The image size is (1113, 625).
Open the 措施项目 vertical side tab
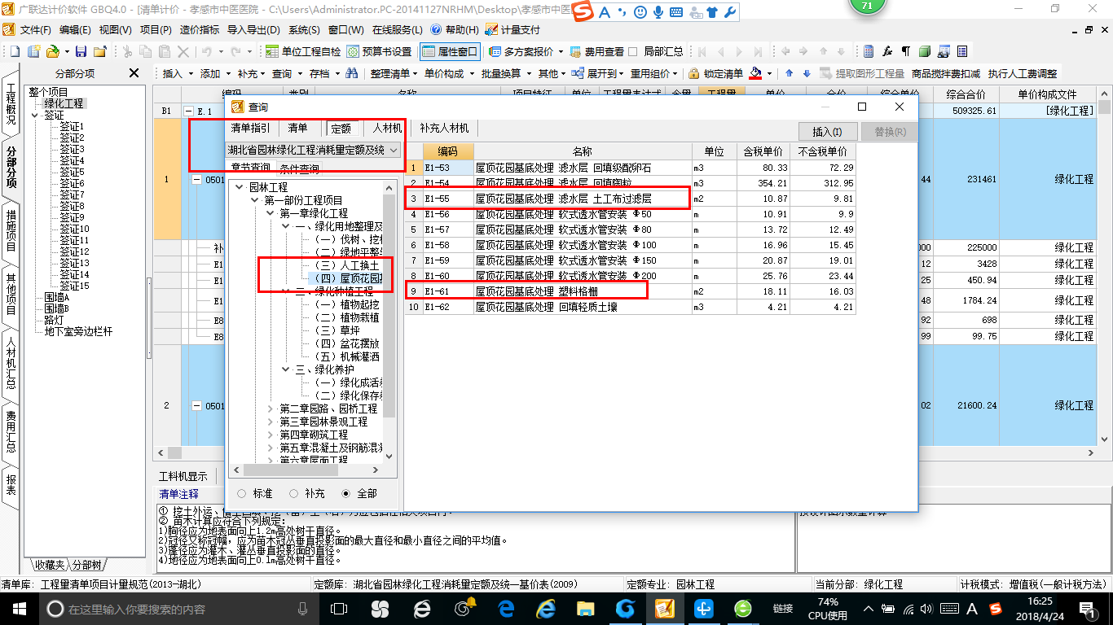coord(11,230)
